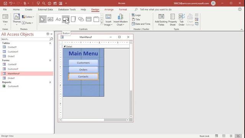Select the Main Menu label

[x=83, y=54]
